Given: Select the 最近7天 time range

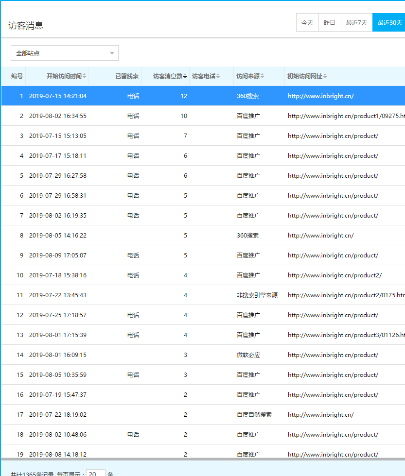Looking at the screenshot, I should [x=355, y=22].
